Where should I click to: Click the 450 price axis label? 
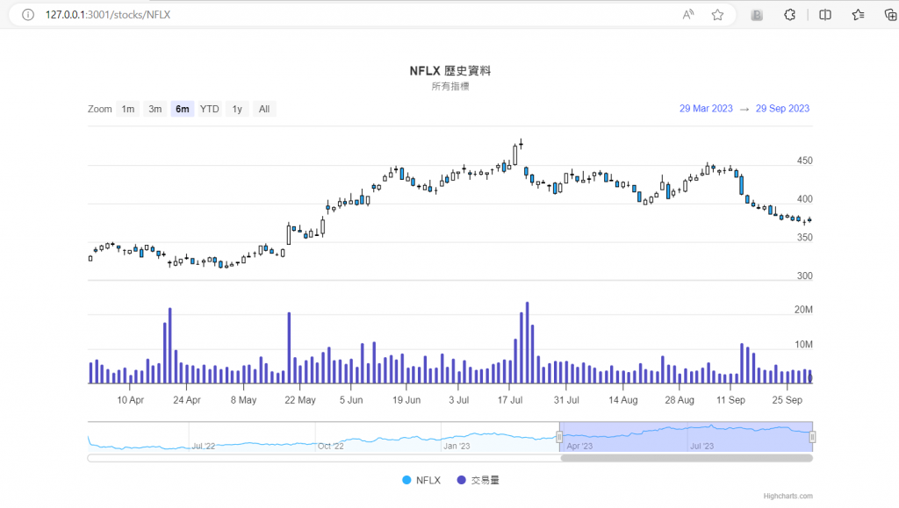(804, 161)
